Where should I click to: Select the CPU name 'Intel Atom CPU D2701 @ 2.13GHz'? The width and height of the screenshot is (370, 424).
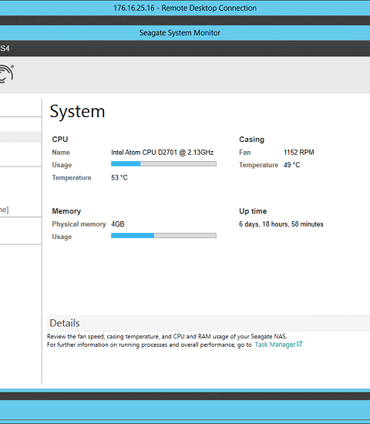pos(163,152)
